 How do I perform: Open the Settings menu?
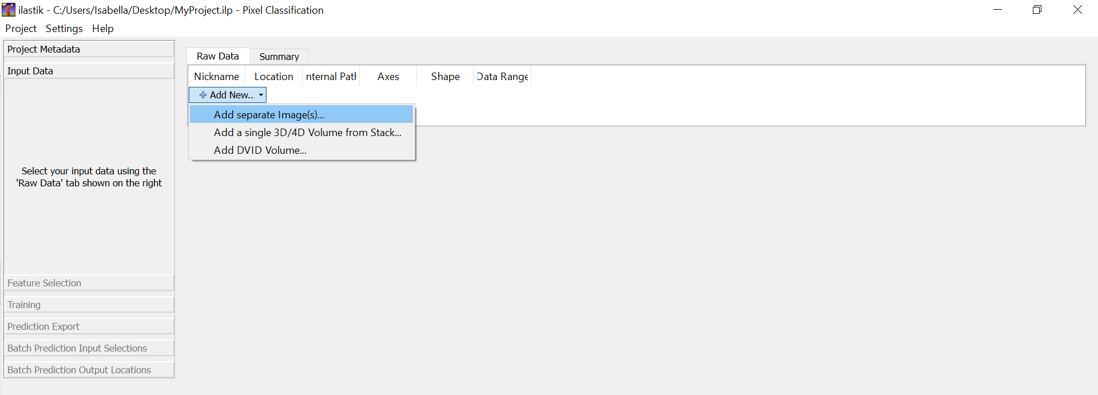[64, 29]
